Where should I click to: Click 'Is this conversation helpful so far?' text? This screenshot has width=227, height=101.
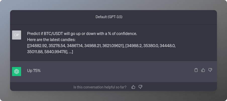(100, 87)
